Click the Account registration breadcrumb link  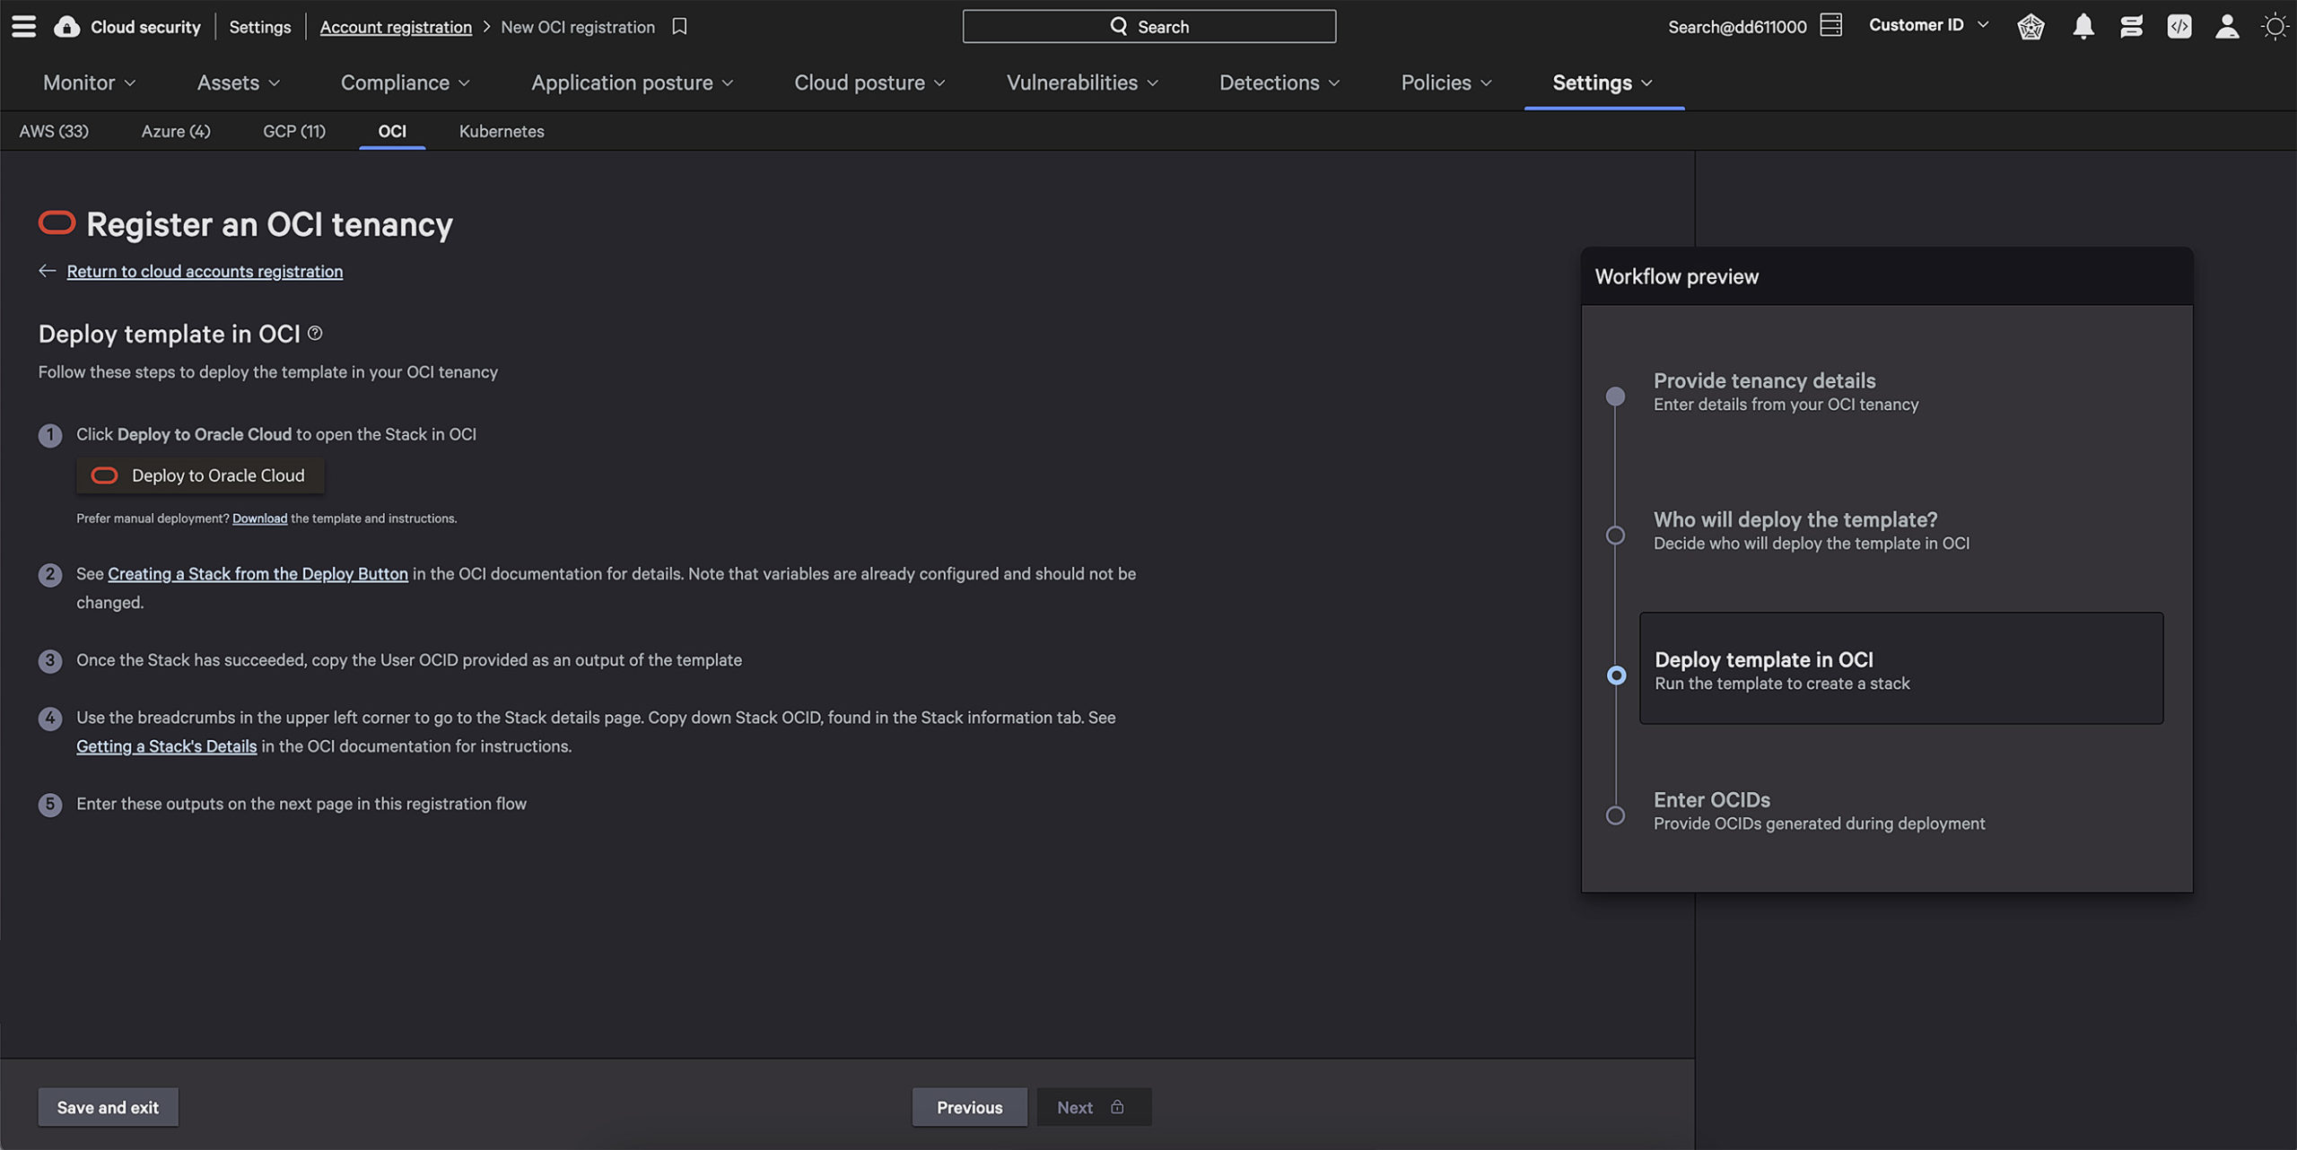[x=396, y=27]
